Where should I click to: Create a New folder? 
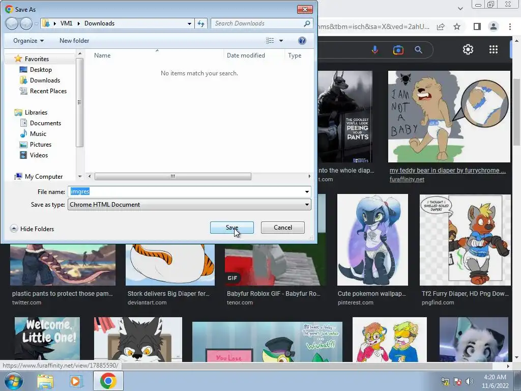pyautogui.click(x=74, y=41)
